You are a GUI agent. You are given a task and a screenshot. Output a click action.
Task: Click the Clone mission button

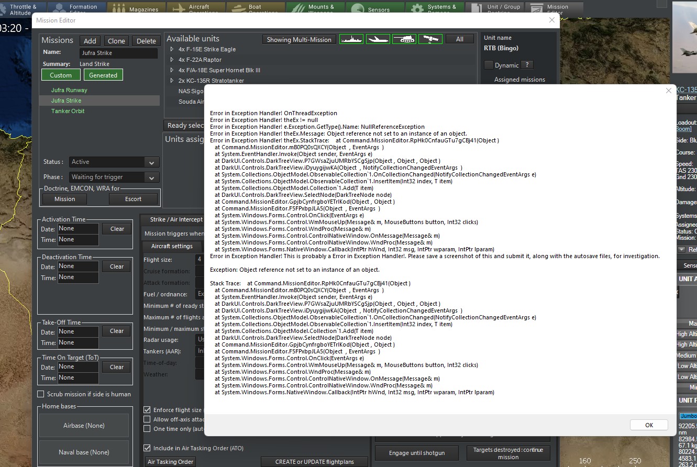click(x=116, y=41)
